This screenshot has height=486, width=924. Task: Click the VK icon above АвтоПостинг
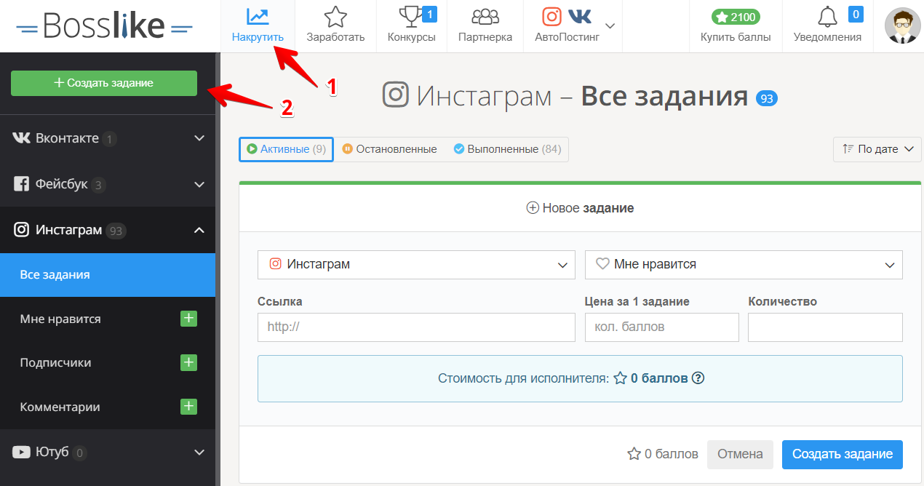coord(579,16)
